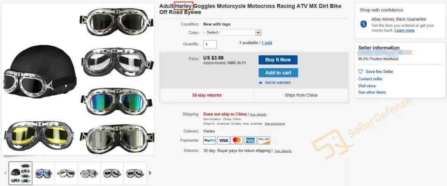
Task: Open the Contact seller link
Action: coord(370,79)
